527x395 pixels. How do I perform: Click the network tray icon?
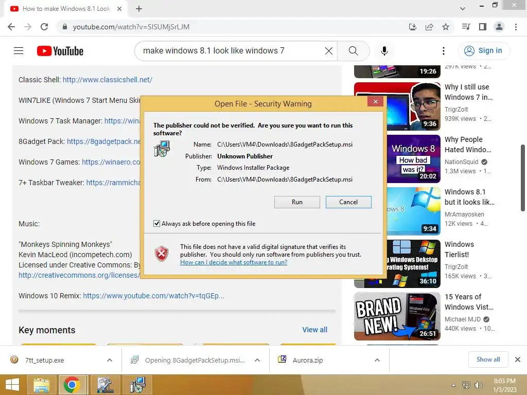click(x=466, y=385)
